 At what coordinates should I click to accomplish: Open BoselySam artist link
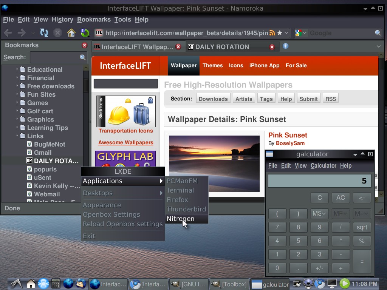(x=290, y=143)
